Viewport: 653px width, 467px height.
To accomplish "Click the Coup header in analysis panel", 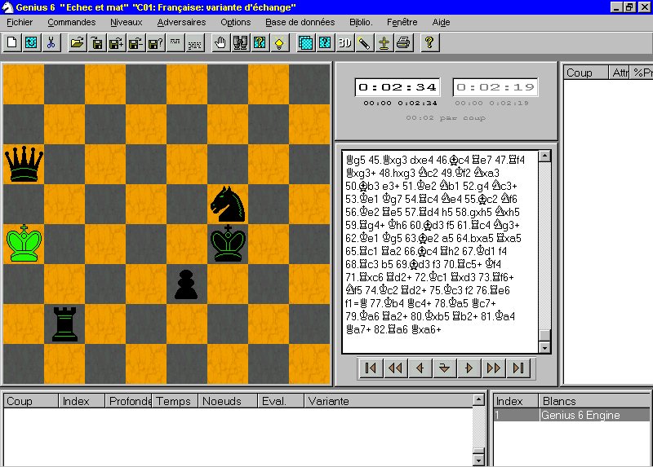I will [x=31, y=401].
